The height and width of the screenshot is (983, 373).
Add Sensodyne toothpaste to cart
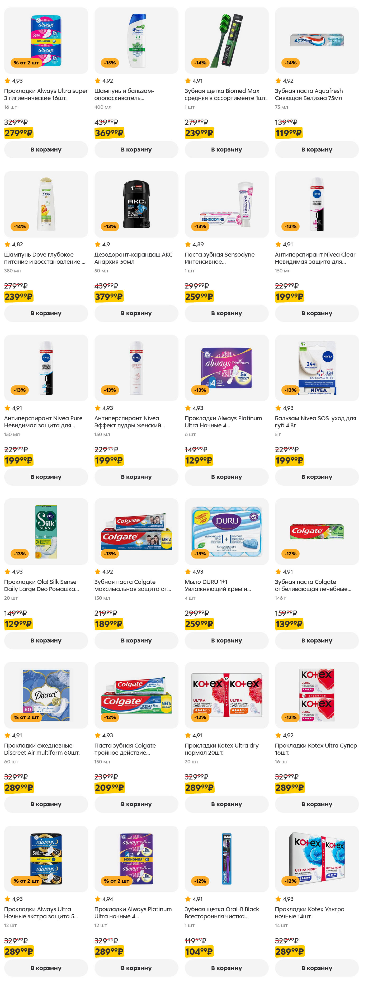click(227, 313)
